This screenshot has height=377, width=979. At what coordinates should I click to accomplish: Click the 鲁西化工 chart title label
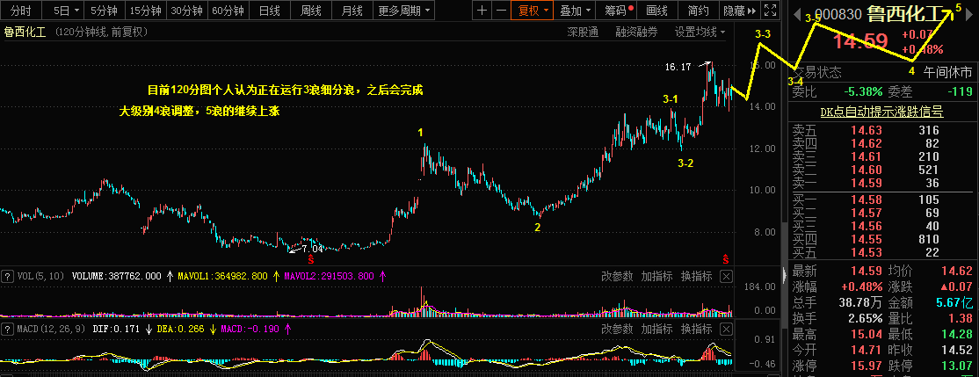(25, 33)
